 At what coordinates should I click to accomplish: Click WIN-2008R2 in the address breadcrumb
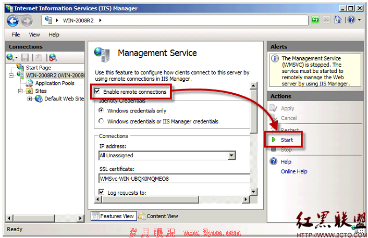point(78,20)
